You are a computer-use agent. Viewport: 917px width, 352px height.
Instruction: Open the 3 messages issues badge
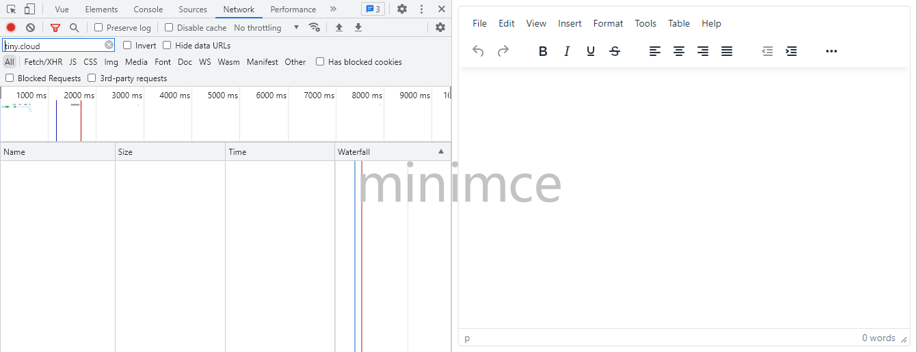[373, 9]
